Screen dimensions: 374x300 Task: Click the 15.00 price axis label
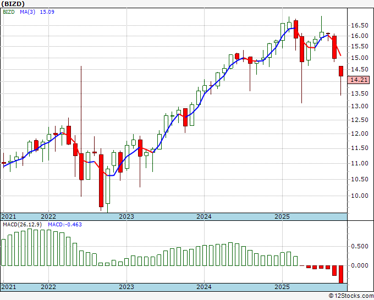tap(360, 58)
